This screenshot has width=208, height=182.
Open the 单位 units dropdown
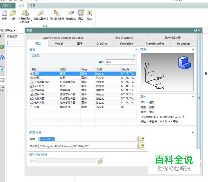click(x=120, y=62)
